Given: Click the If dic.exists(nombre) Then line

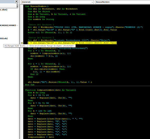Looking at the screenshot, I should (47, 69).
